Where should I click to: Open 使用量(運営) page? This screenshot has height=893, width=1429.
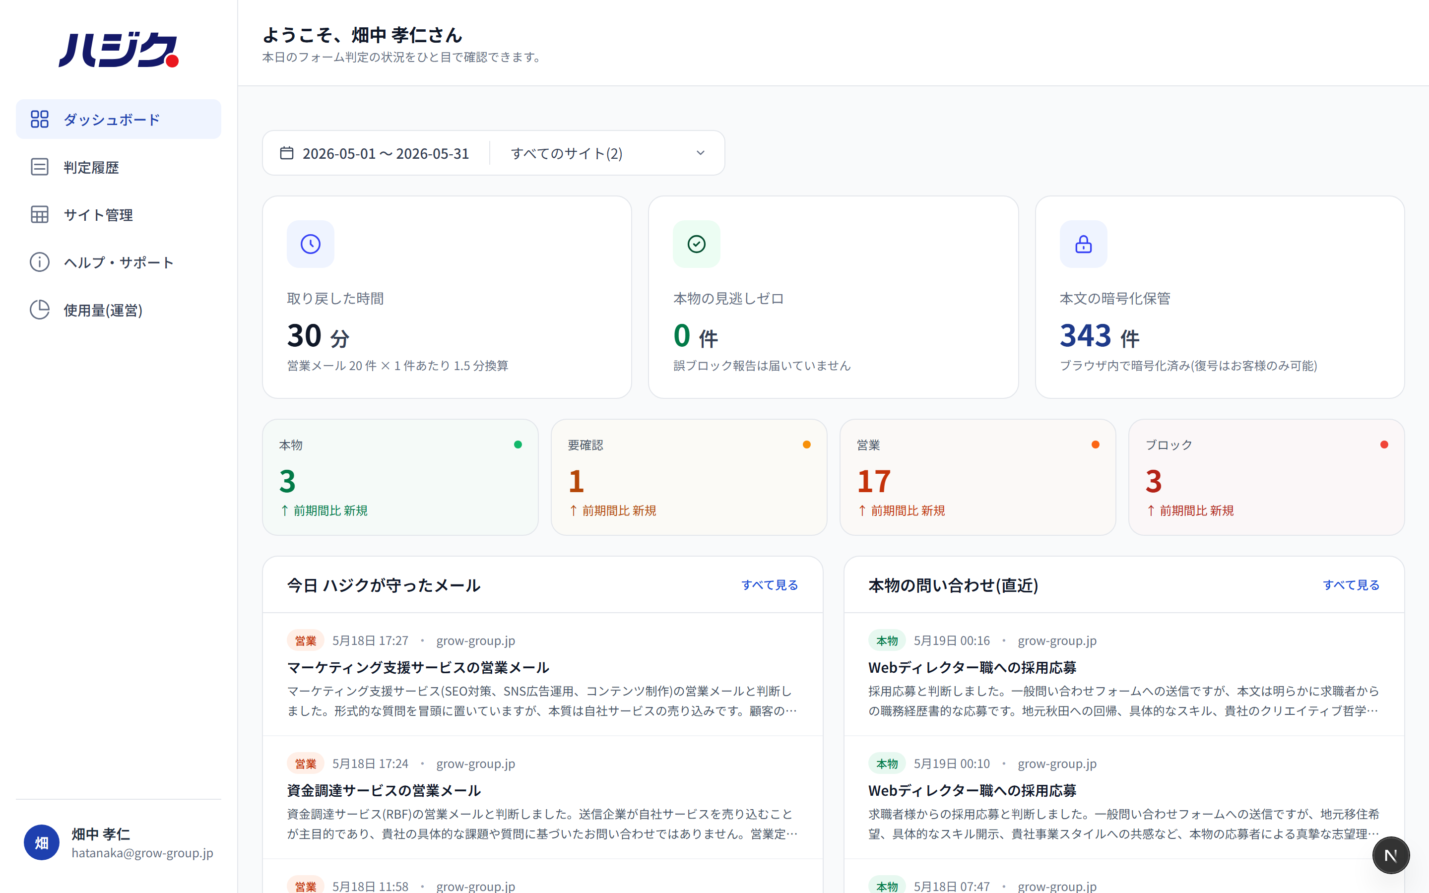[x=119, y=310]
